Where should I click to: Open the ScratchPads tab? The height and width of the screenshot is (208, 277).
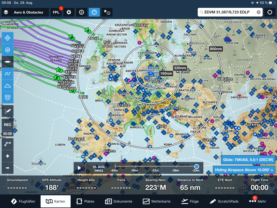coord(224,201)
